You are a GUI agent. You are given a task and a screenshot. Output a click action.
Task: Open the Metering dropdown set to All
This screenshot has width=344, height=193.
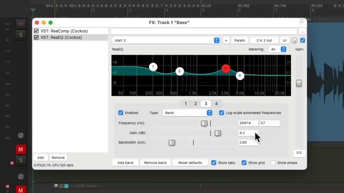(278, 49)
